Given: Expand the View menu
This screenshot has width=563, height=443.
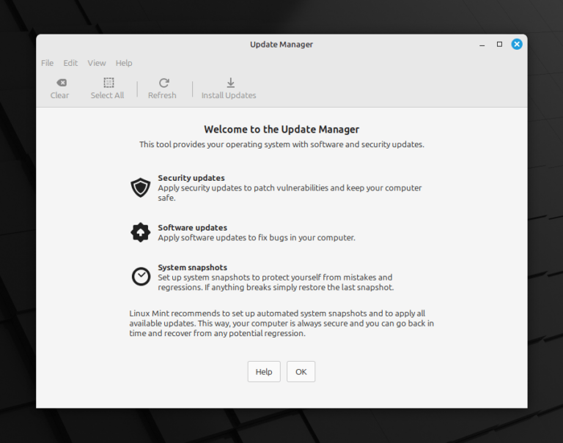Looking at the screenshot, I should [x=97, y=63].
